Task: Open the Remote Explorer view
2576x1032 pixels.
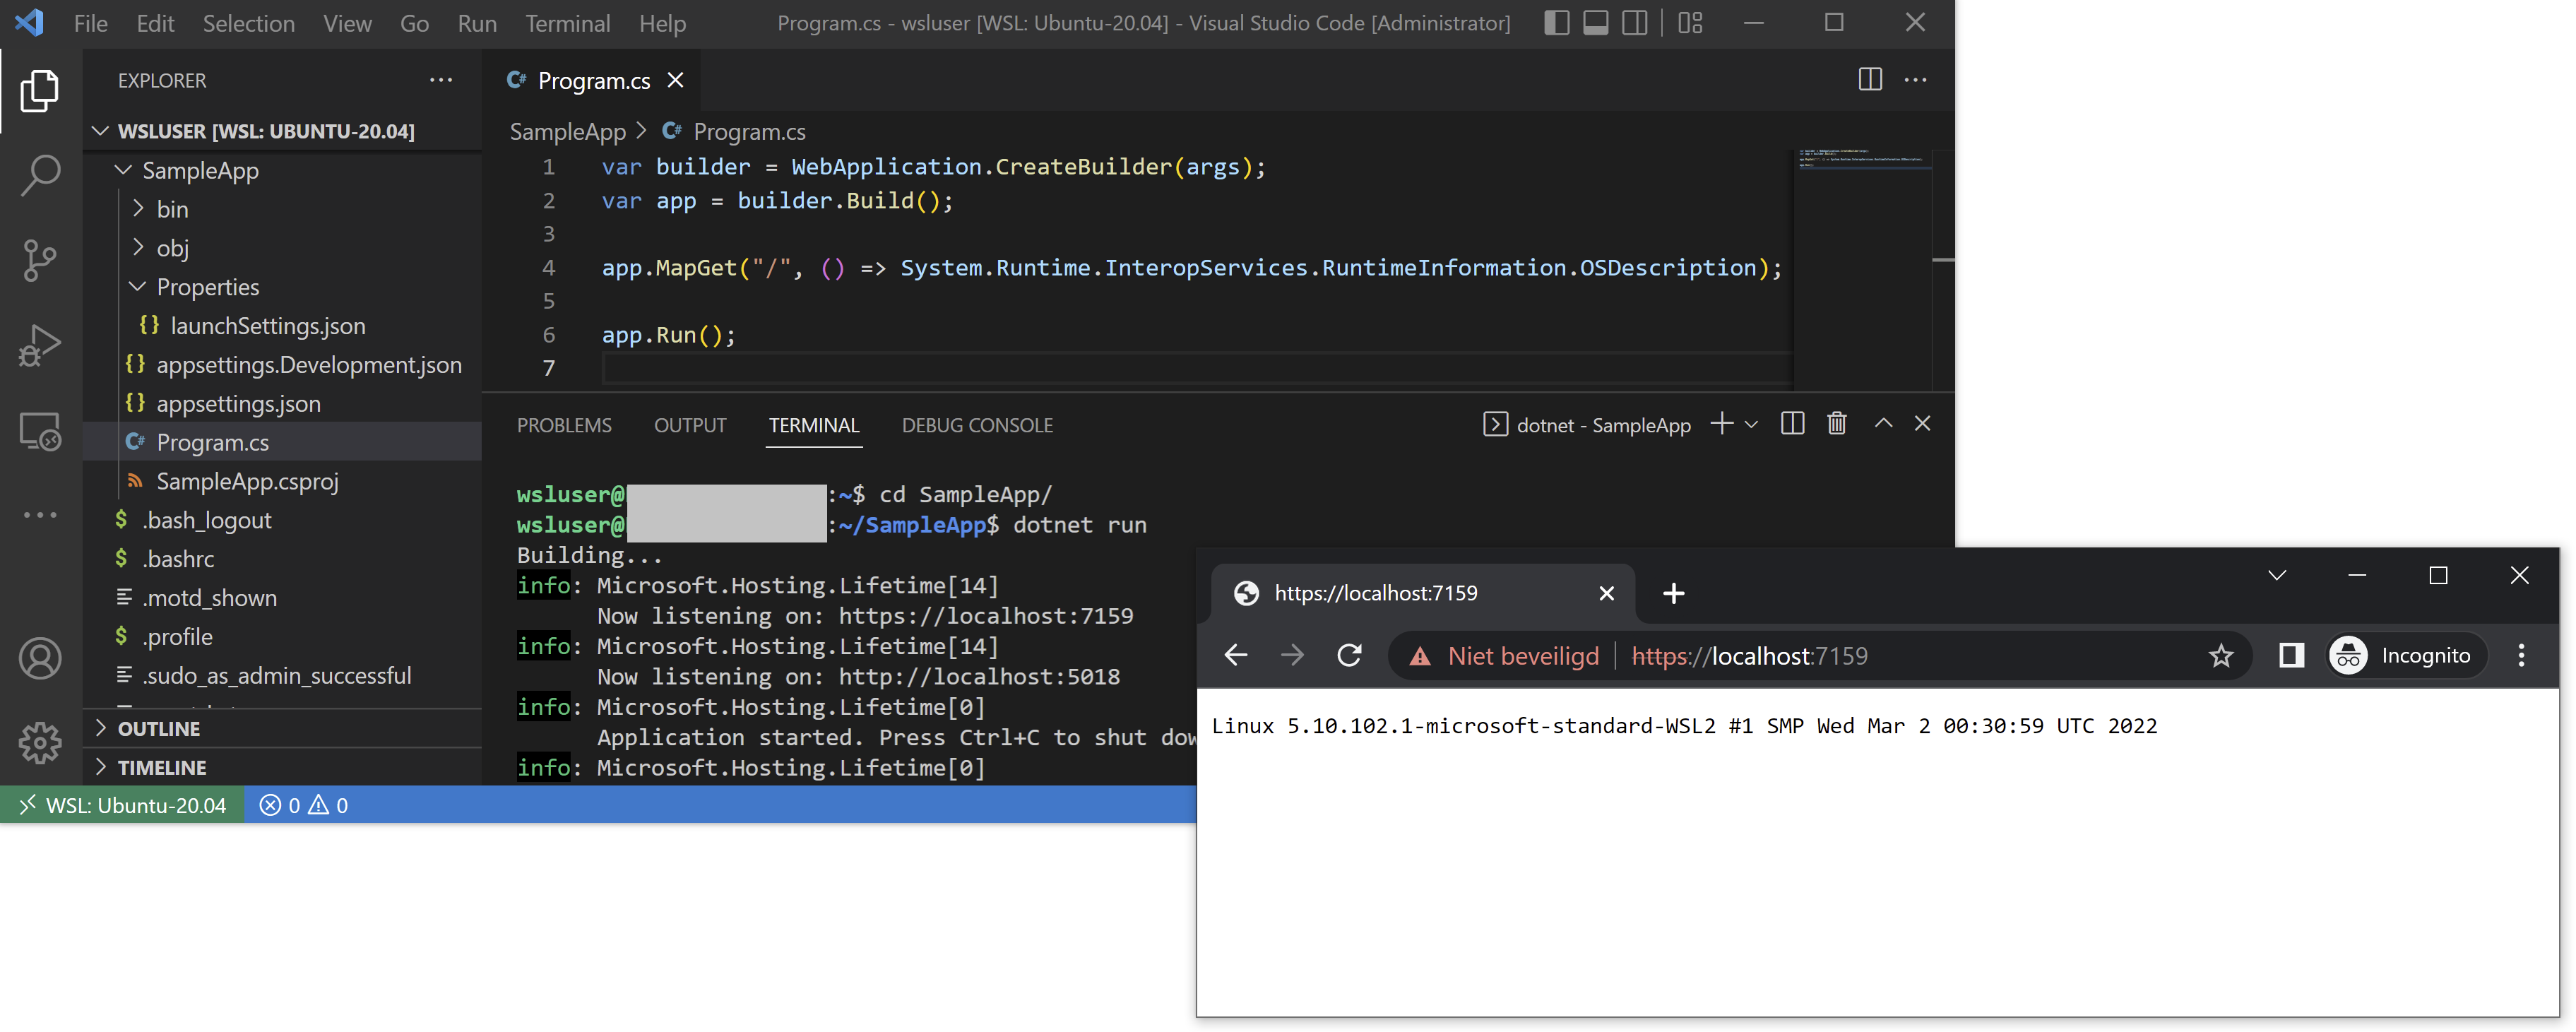Action: click(x=39, y=430)
